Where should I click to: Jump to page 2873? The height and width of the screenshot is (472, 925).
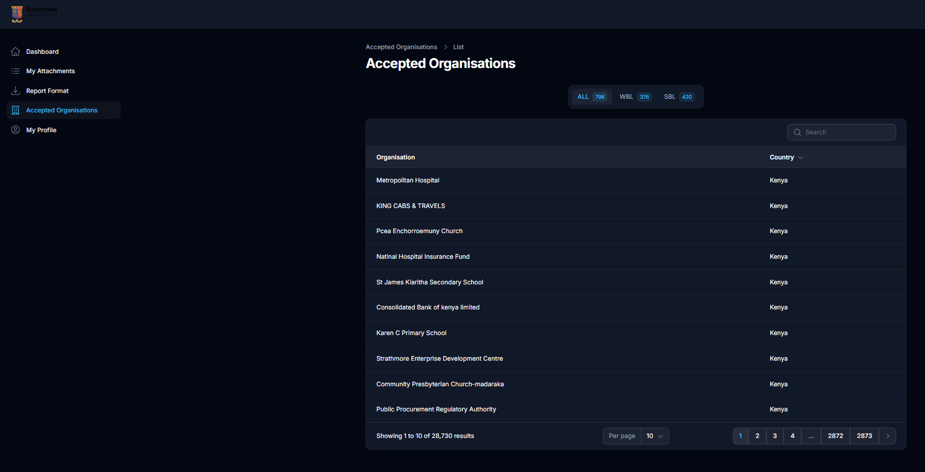(864, 436)
